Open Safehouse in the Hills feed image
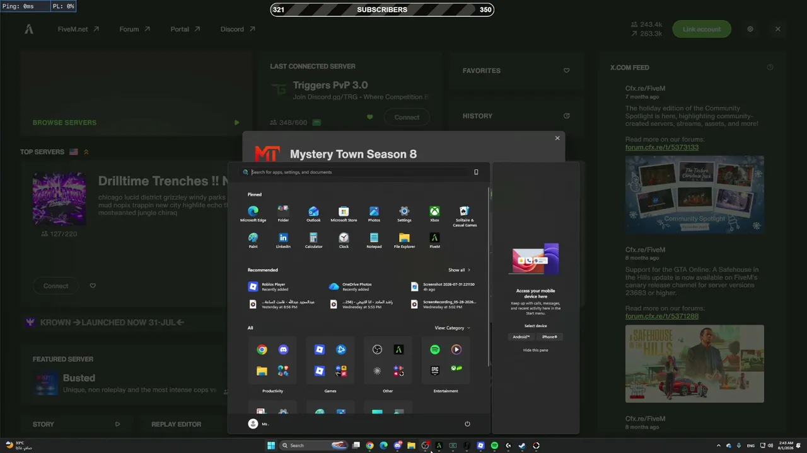The width and height of the screenshot is (807, 453). (x=695, y=364)
